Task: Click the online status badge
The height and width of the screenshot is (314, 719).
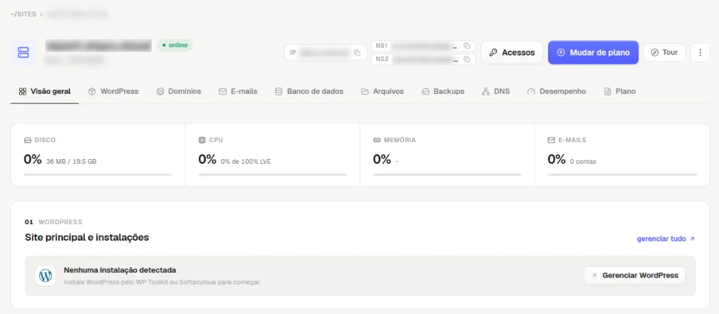Action: pyautogui.click(x=175, y=45)
